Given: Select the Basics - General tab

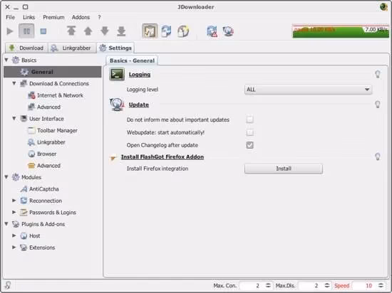Looking at the screenshot, I should 132,60.
